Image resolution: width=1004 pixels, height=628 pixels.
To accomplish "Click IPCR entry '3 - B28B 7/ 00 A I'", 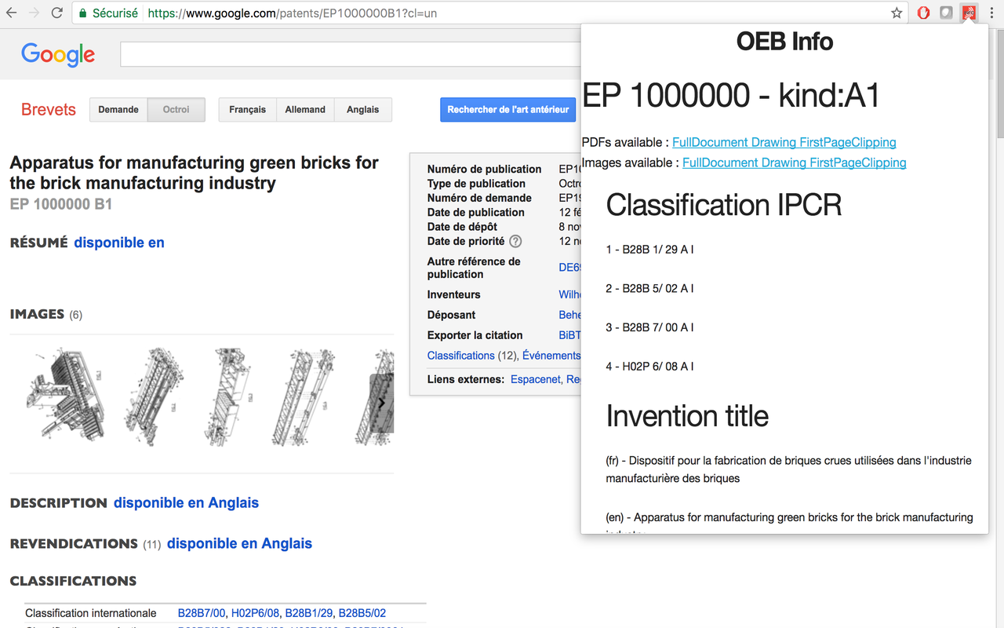I will pos(649,327).
